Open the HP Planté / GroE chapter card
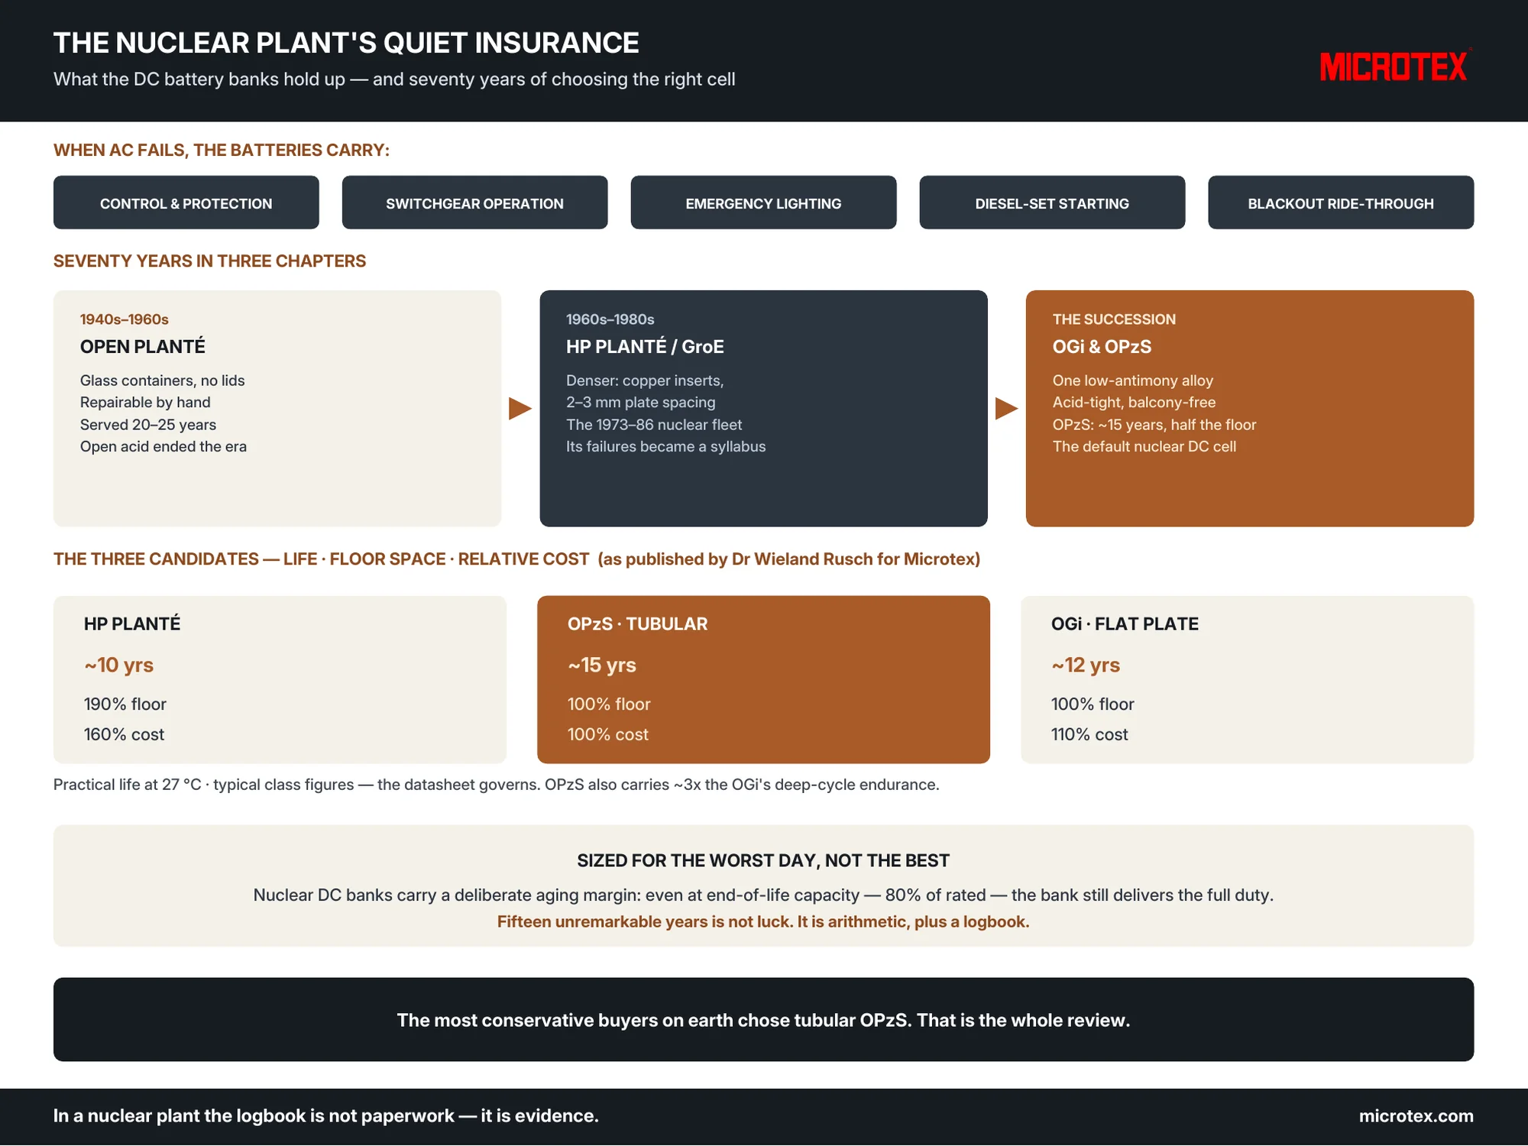 (x=763, y=408)
